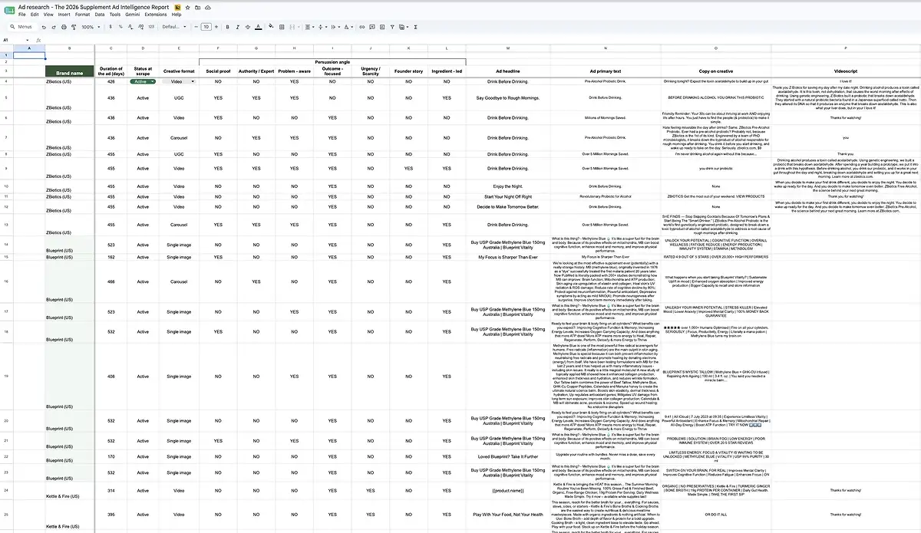Screen dimensions: 921x533
Task: Apply strikethrough formatting
Action: (x=247, y=27)
